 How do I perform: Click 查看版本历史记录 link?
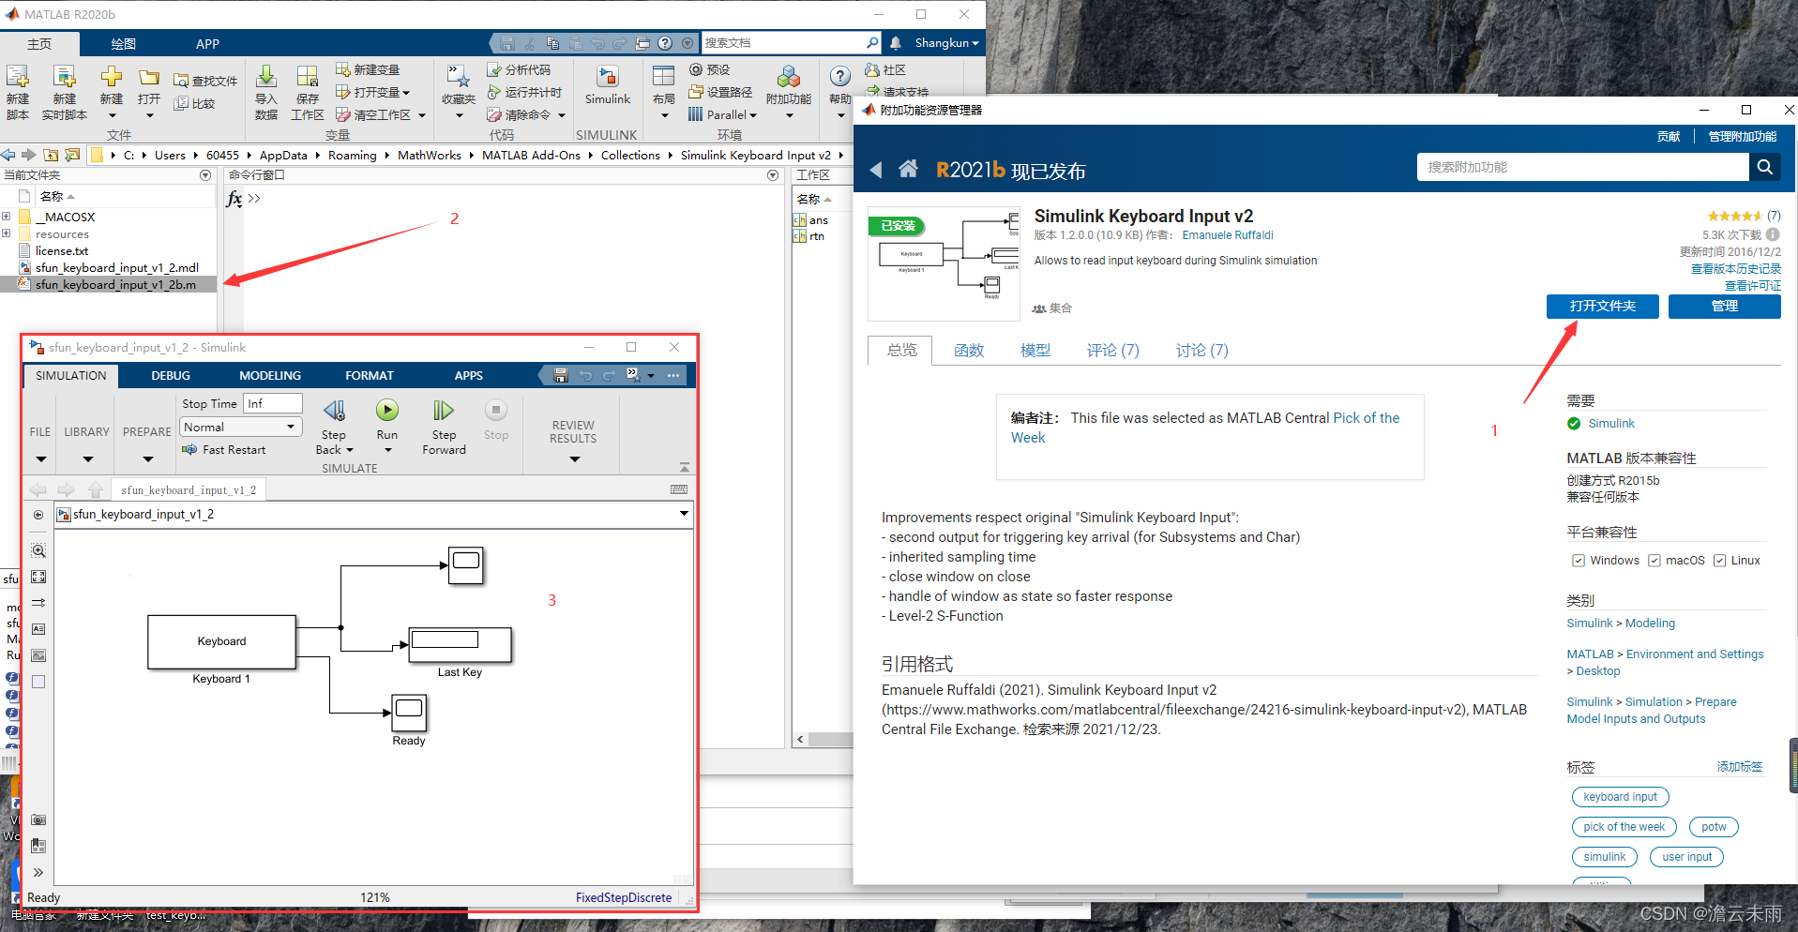pyautogui.click(x=1735, y=269)
